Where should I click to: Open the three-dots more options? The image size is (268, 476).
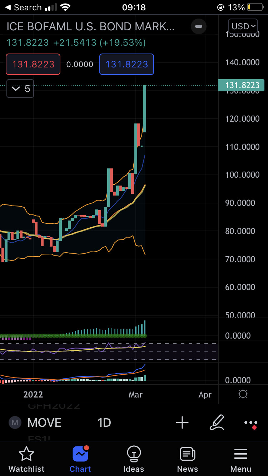[251, 423]
